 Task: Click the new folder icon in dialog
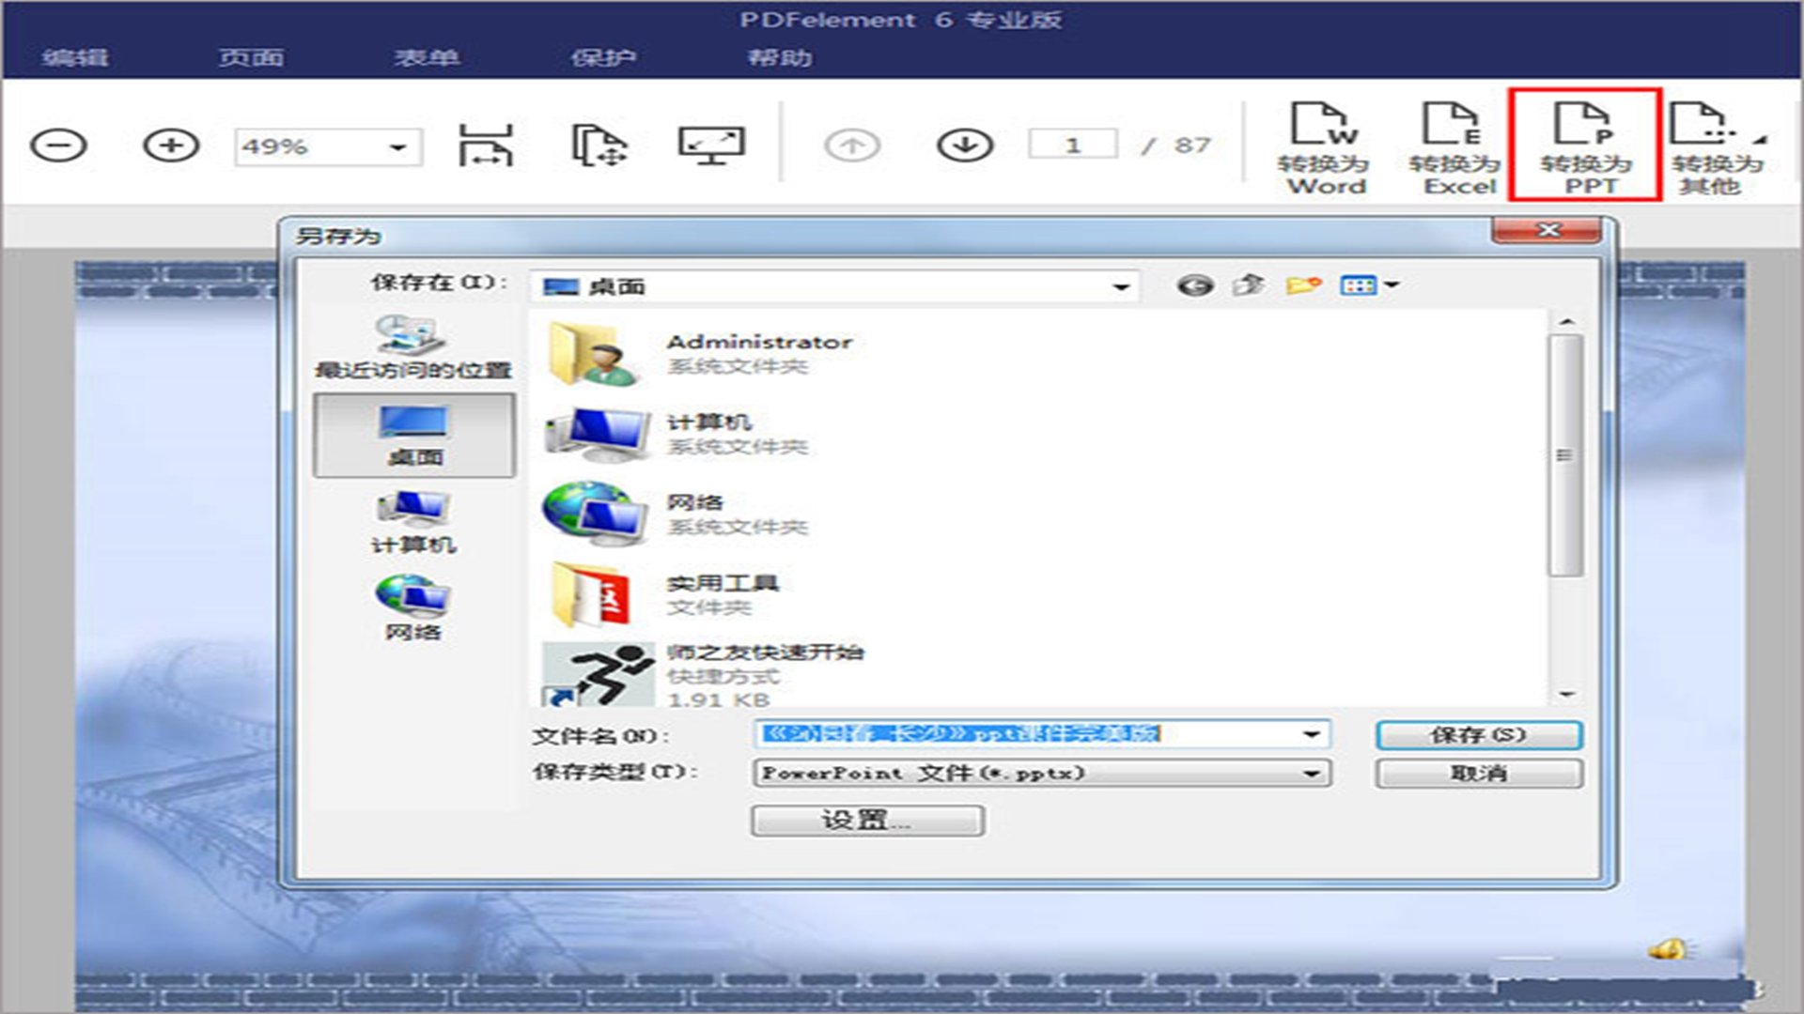(x=1303, y=284)
